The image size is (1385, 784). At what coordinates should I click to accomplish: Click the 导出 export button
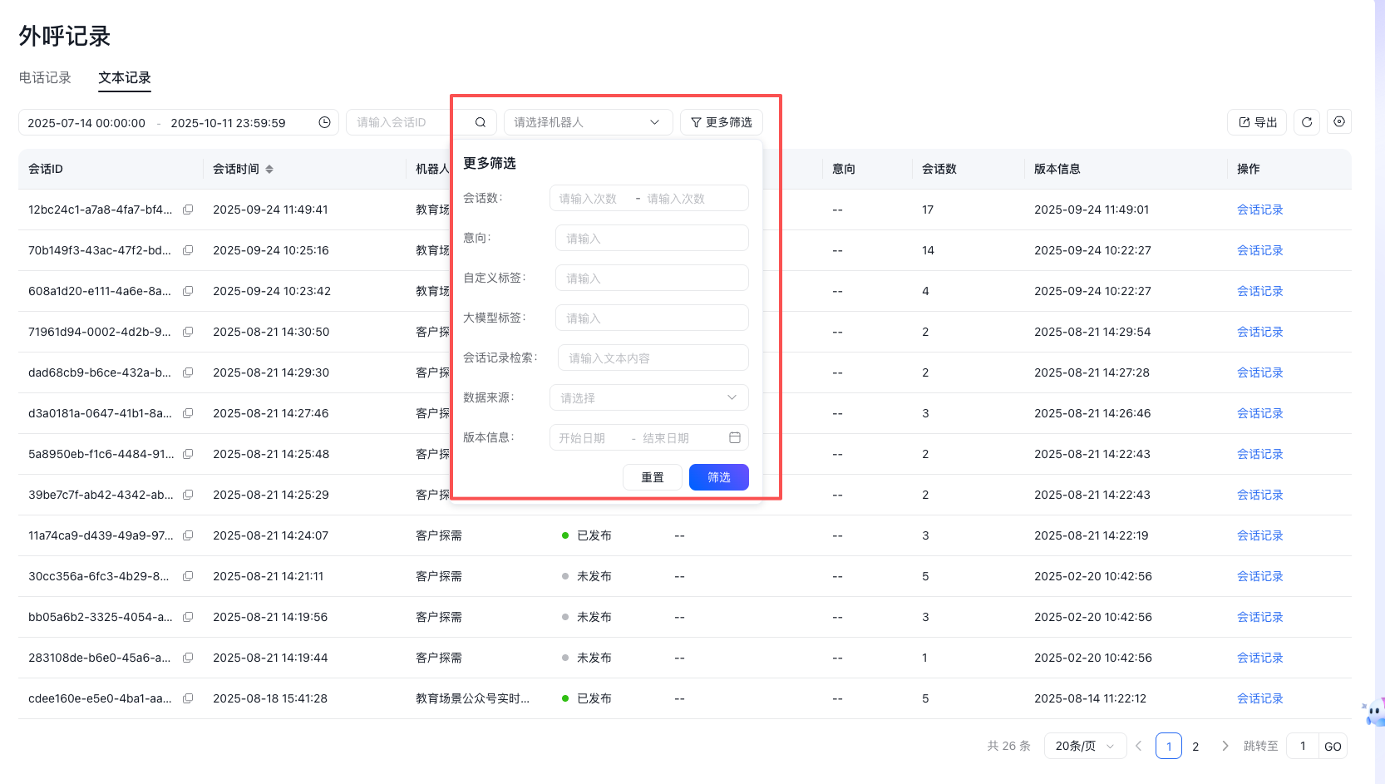click(x=1256, y=122)
